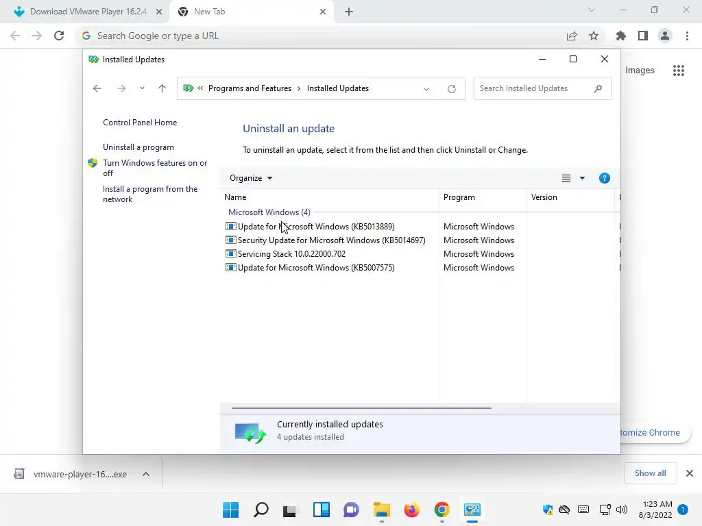Click the magnifier icon in Search Installed Updates
Viewport: 702px width, 526px height.
[x=598, y=88]
